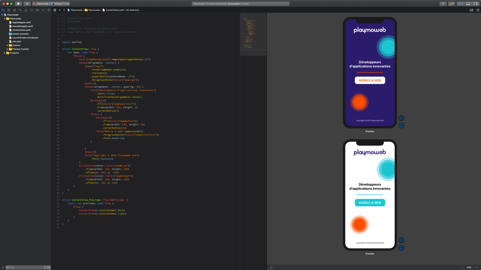Open the Find navigator search icon
The image size is (481, 270).
tap(20, 10)
